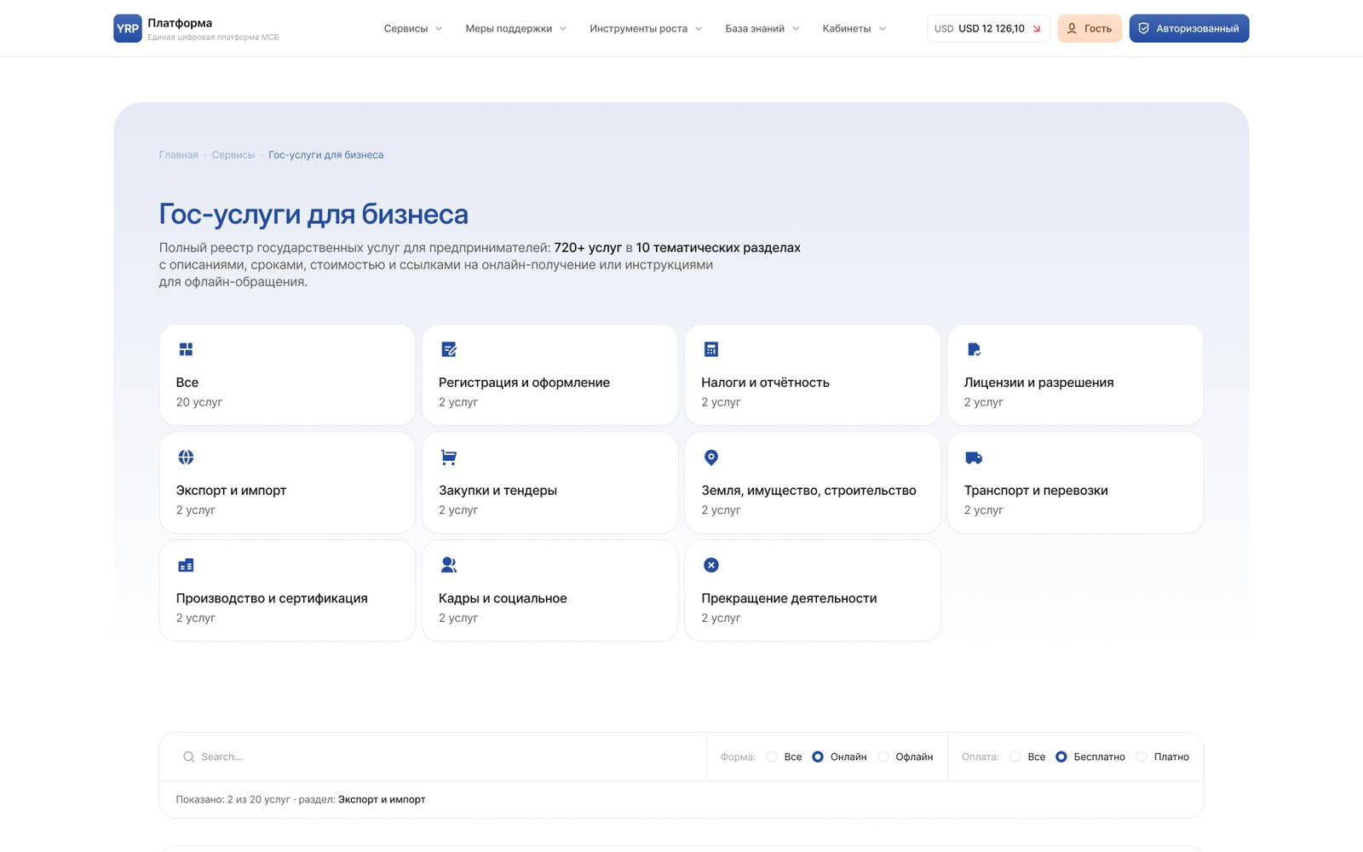This screenshot has width=1363, height=852.
Task: Open the Экспорт и импорт card label
Action: [231, 491]
